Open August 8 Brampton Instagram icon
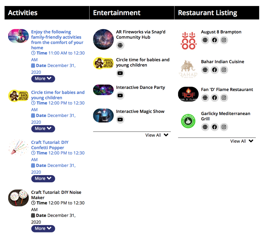Image resolution: width=270 pixels, height=233 pixels. point(224,40)
